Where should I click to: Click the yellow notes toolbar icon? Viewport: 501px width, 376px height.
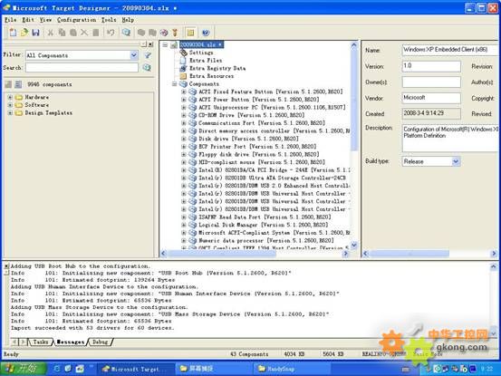pyautogui.click(x=190, y=33)
